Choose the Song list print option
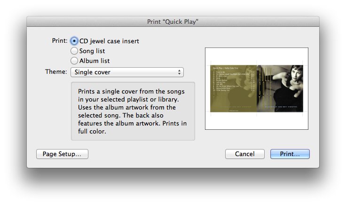Image resolution: width=346 pixels, height=205 pixels. 74,51
